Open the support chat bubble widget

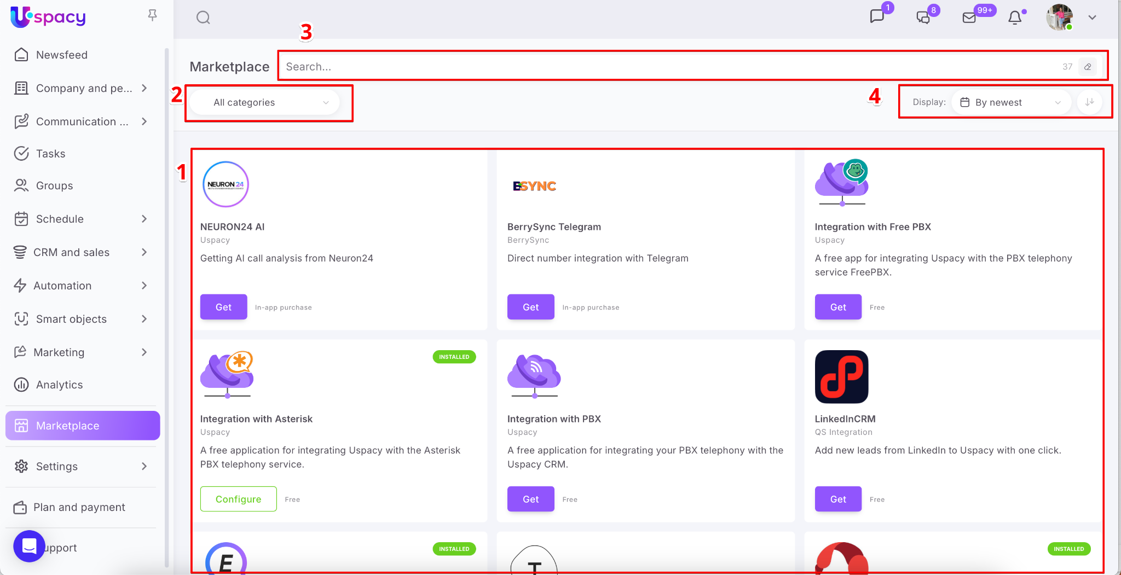(29, 546)
